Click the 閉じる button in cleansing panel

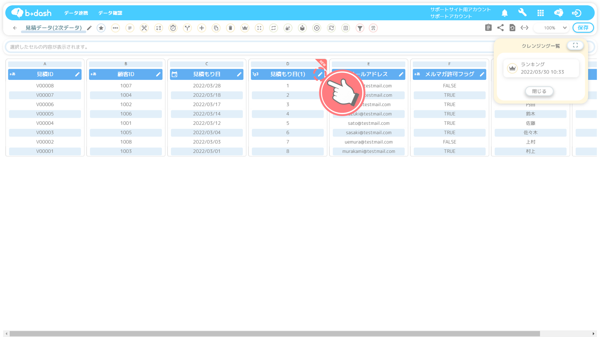(539, 91)
